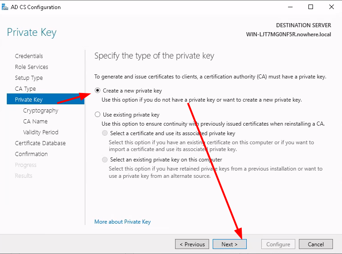
Task: Maximize the AD CS Configuration window
Action: (311, 7)
